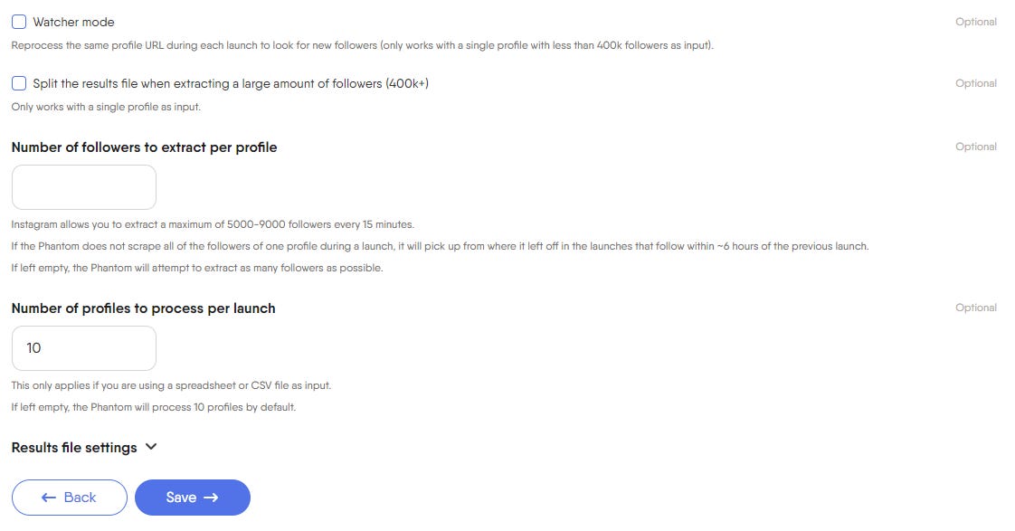Click the Instagram 5000-9000 followers limit note
1015x531 pixels.
213,224
